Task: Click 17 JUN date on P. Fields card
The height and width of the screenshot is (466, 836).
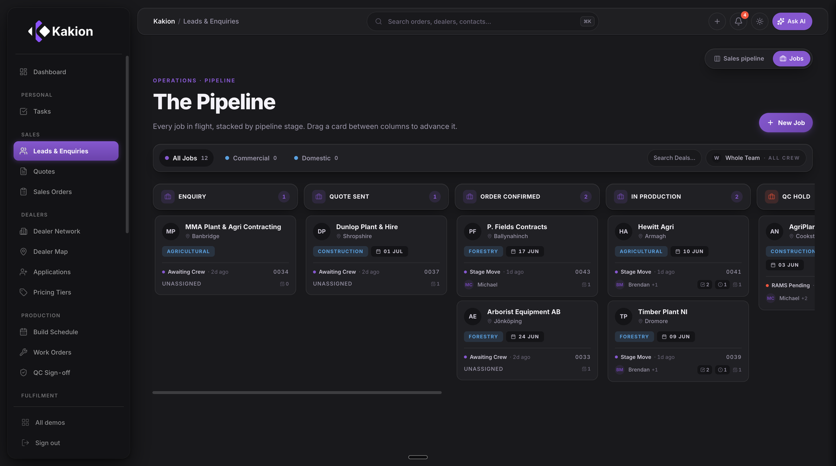Action: tap(525, 252)
